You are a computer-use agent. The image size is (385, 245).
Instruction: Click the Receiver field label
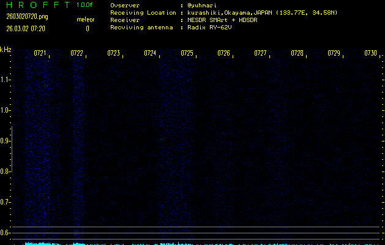pos(125,20)
